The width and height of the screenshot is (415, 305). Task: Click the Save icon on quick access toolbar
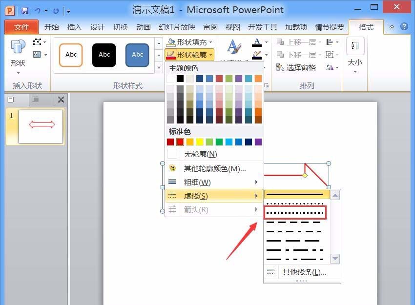25,10
